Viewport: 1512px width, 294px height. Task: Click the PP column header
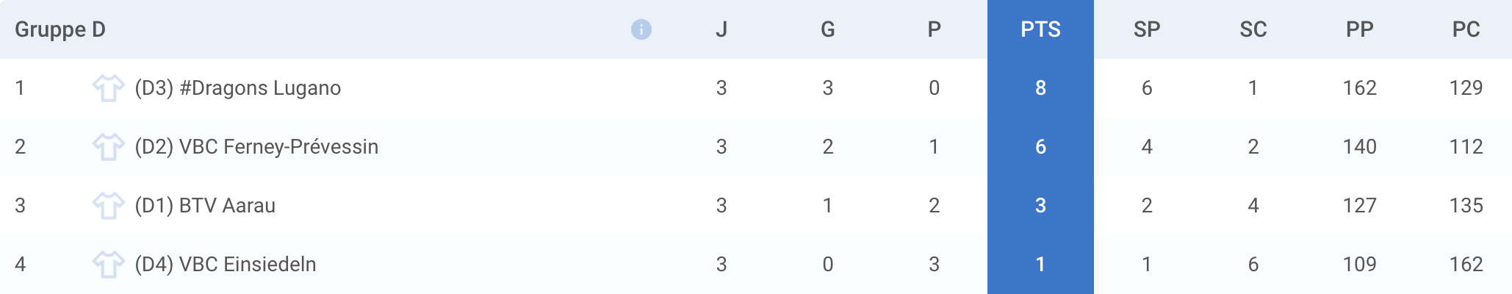click(x=1360, y=29)
